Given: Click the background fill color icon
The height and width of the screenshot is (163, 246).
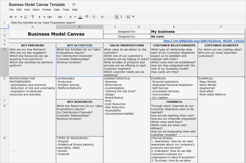Looking at the screenshot, I should tap(87, 17).
